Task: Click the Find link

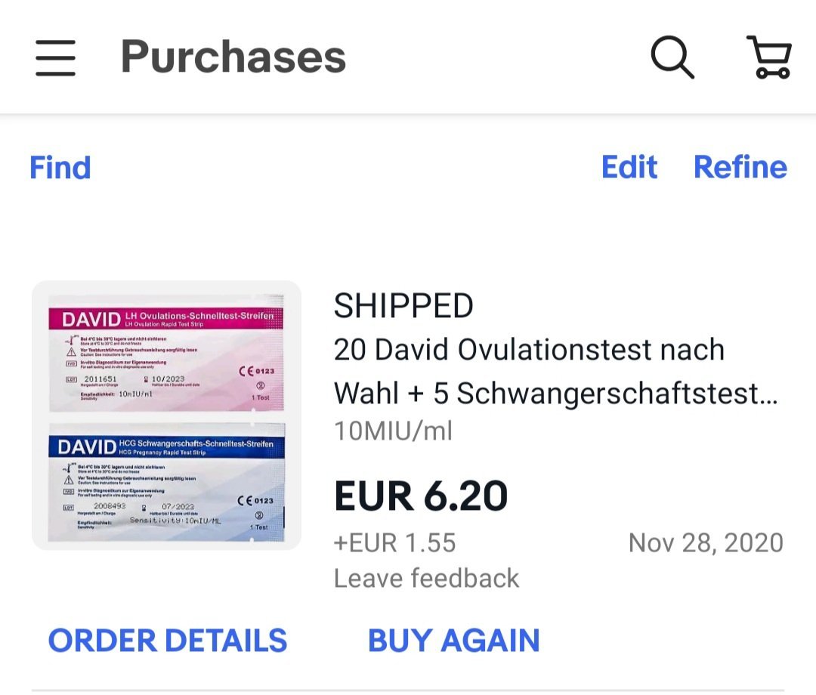Action: pos(60,167)
